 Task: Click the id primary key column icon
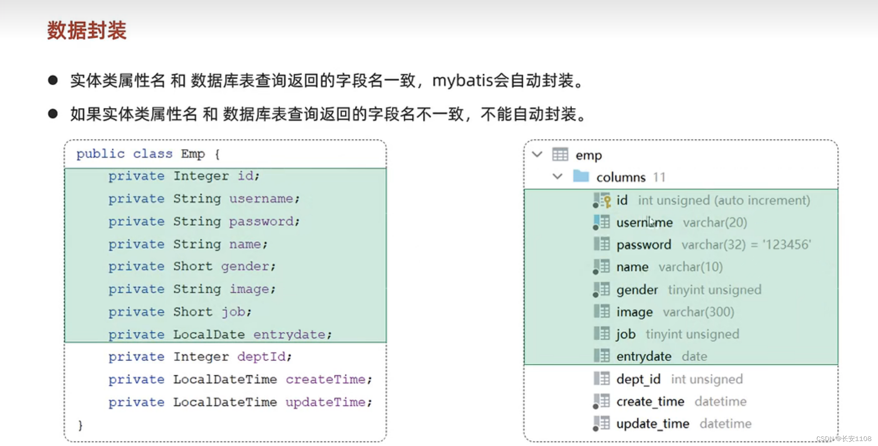[602, 200]
